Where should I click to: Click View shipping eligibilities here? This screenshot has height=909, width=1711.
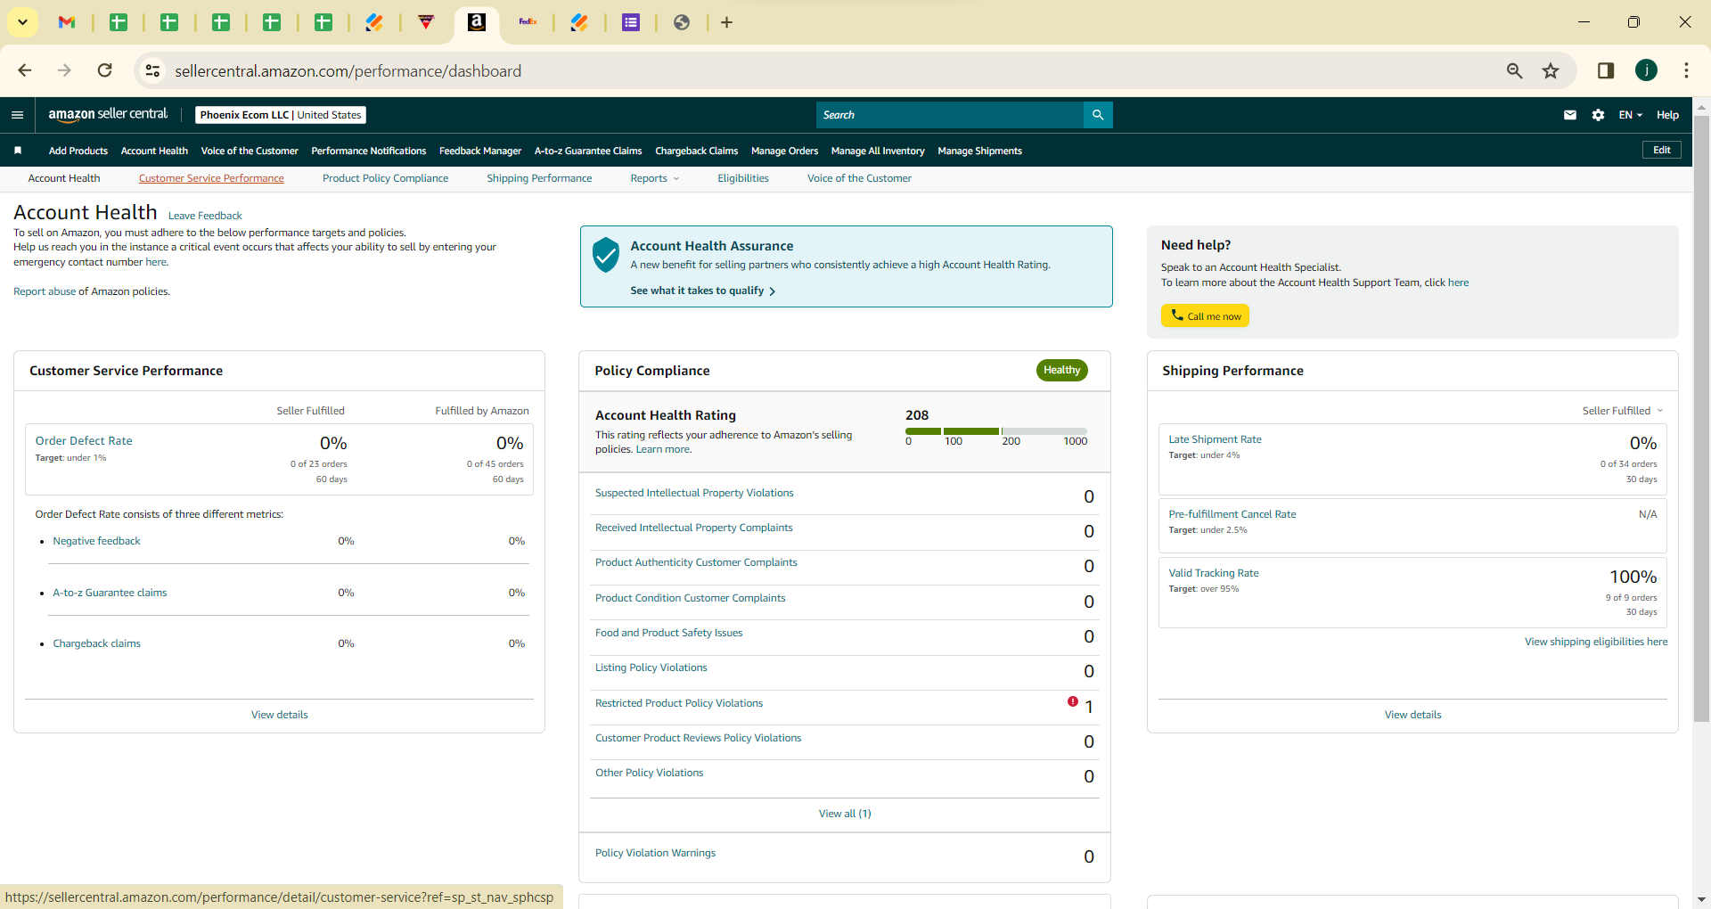click(x=1596, y=642)
